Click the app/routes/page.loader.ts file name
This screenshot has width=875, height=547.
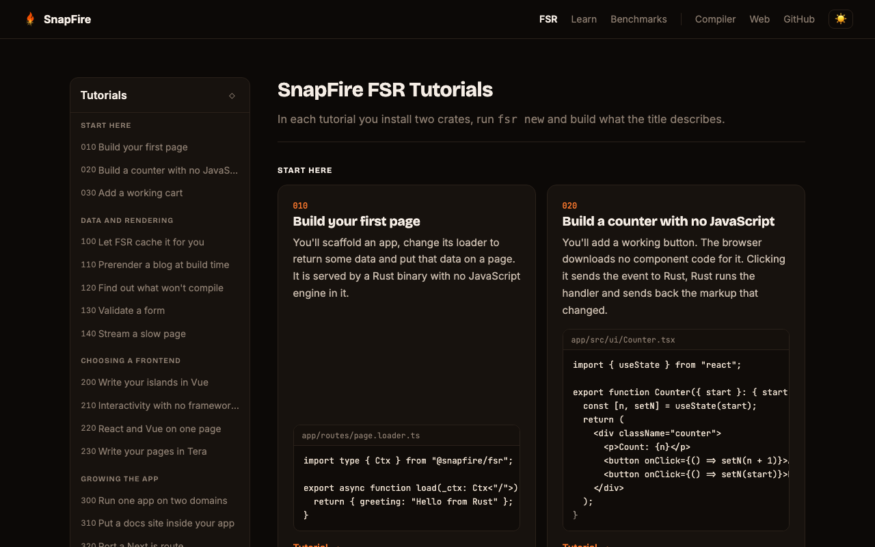coord(361,436)
